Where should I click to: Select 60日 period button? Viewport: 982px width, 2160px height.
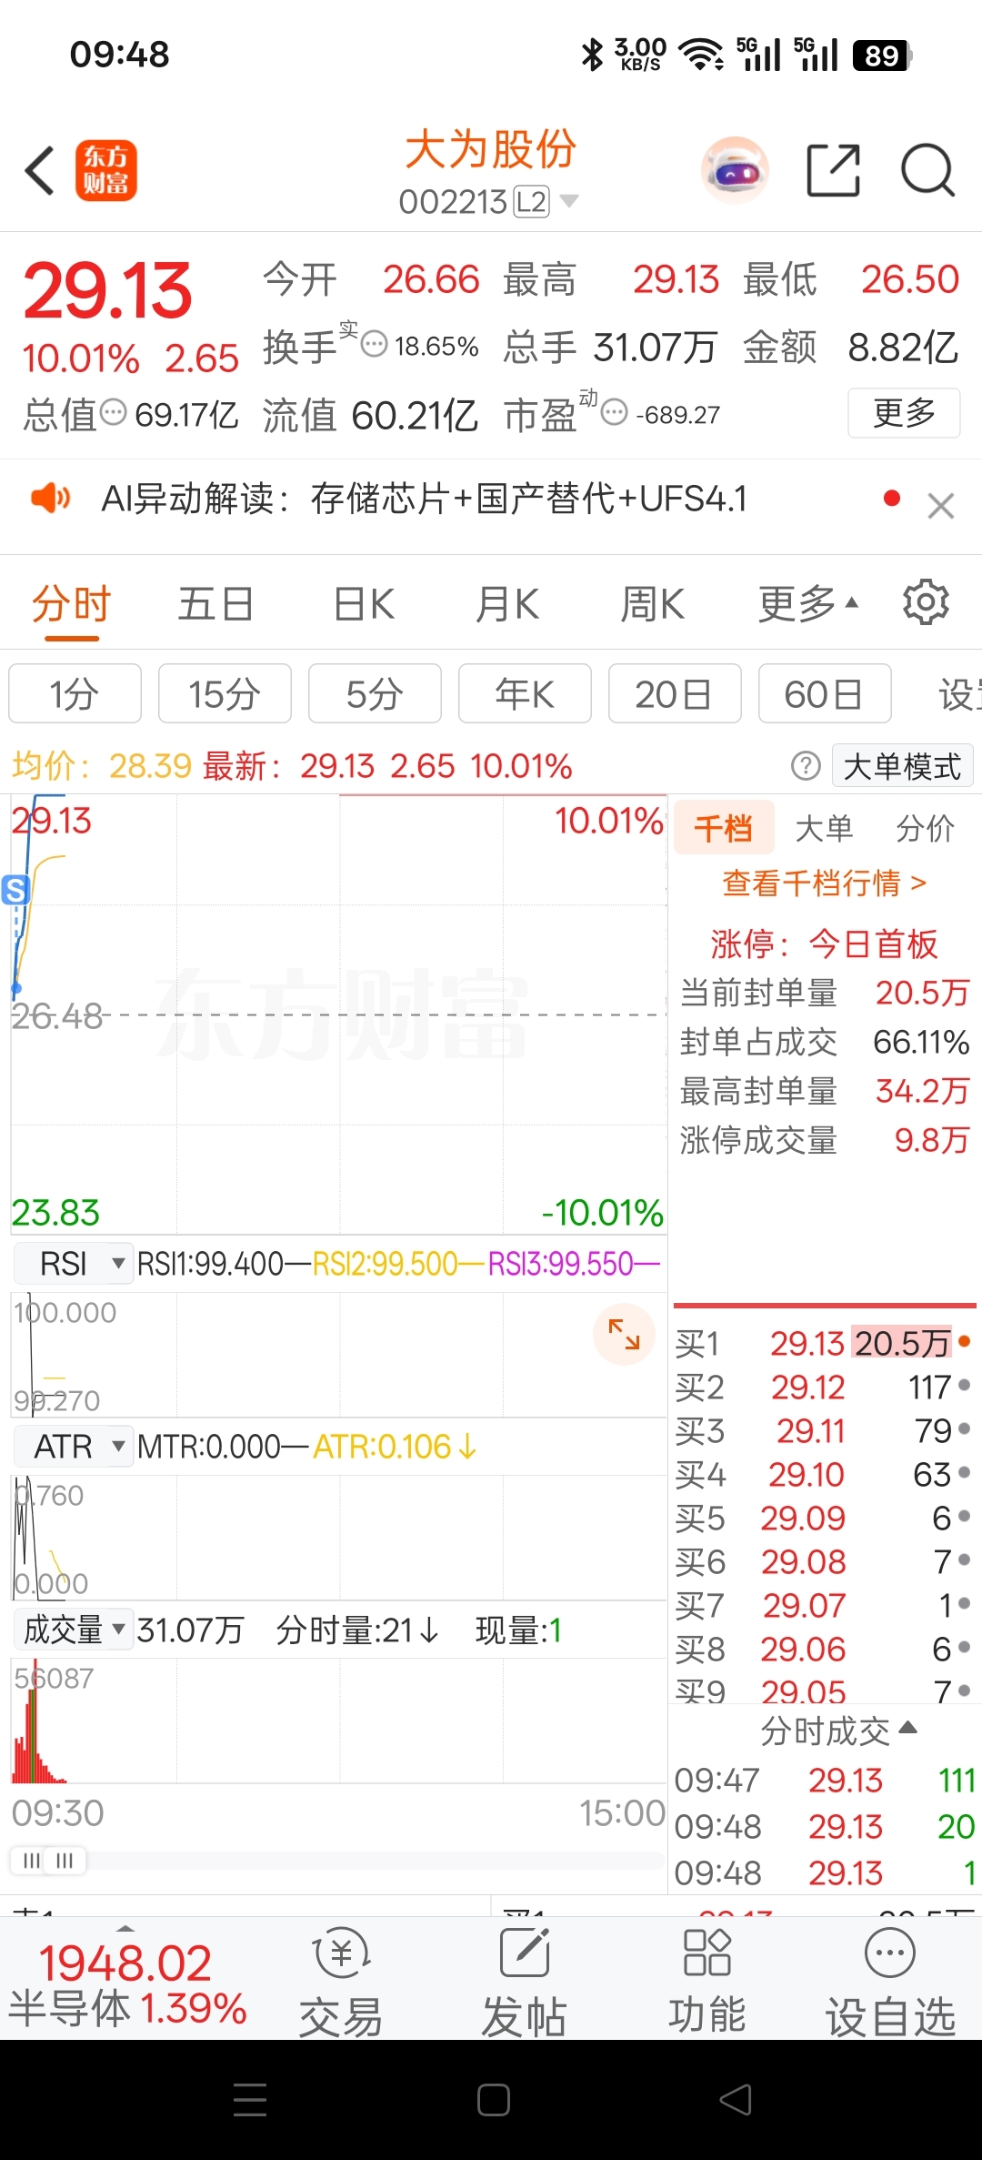825,693
